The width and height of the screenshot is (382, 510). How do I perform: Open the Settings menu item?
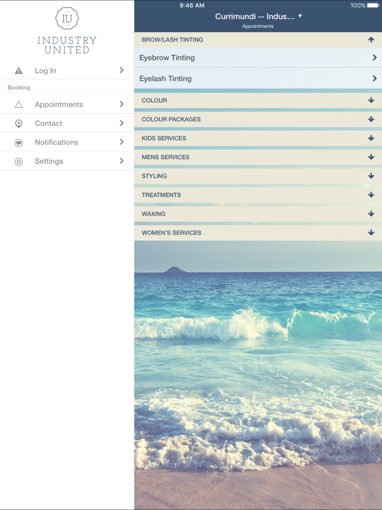click(x=67, y=161)
